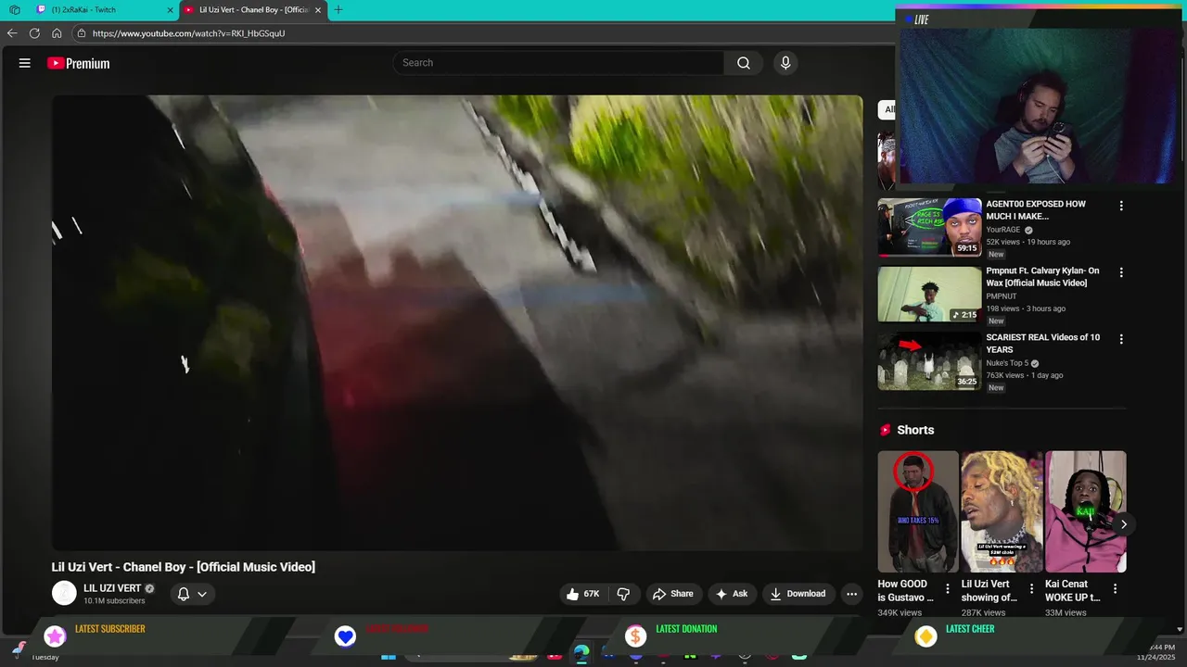Show next Shorts with the right arrow
The width and height of the screenshot is (1187, 667).
(x=1123, y=524)
